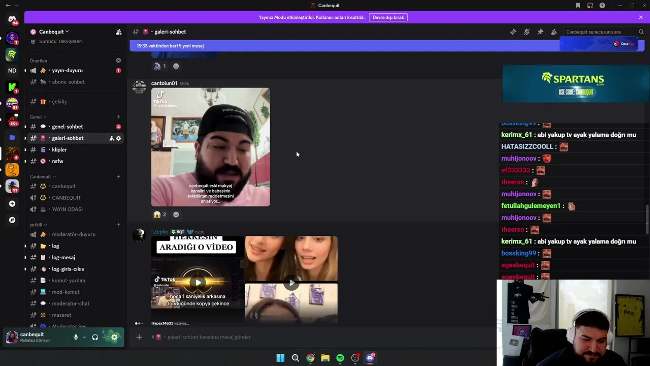Open the moderator-chat channel
The image size is (650, 366).
(75, 303)
